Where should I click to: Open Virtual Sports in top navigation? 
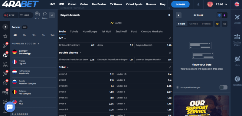tap(134, 4)
